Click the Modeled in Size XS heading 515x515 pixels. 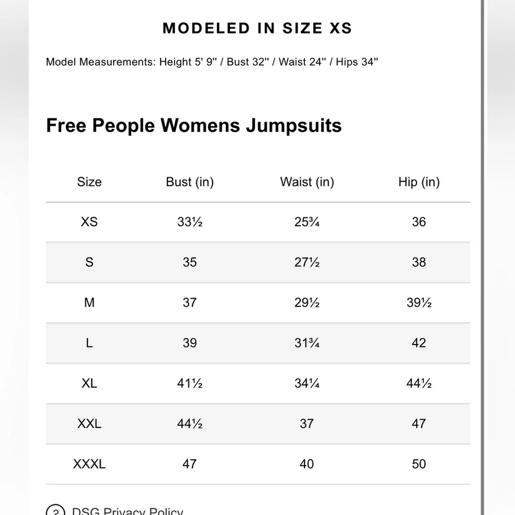(x=257, y=28)
